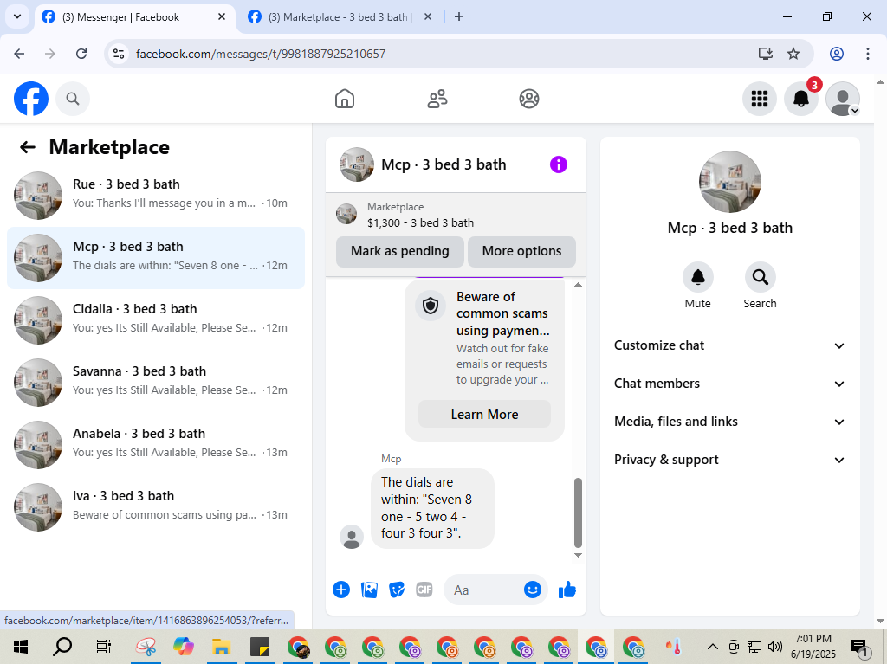887x664 pixels.
Task: Open the Rue · 3 bed 3 bath conversation
Action: [156, 196]
